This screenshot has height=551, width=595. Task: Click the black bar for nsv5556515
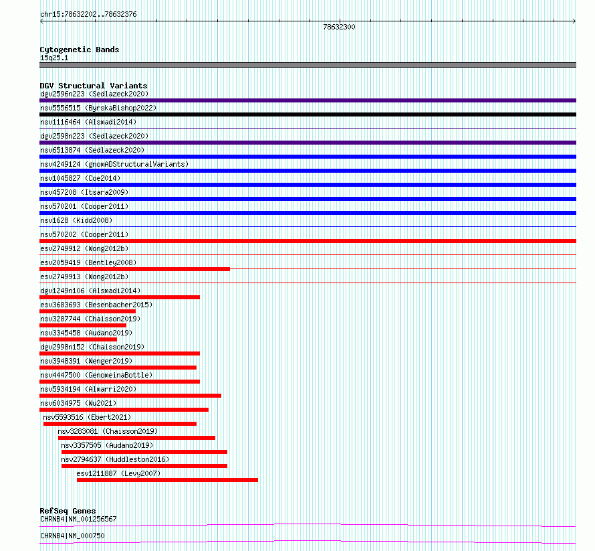click(308, 114)
